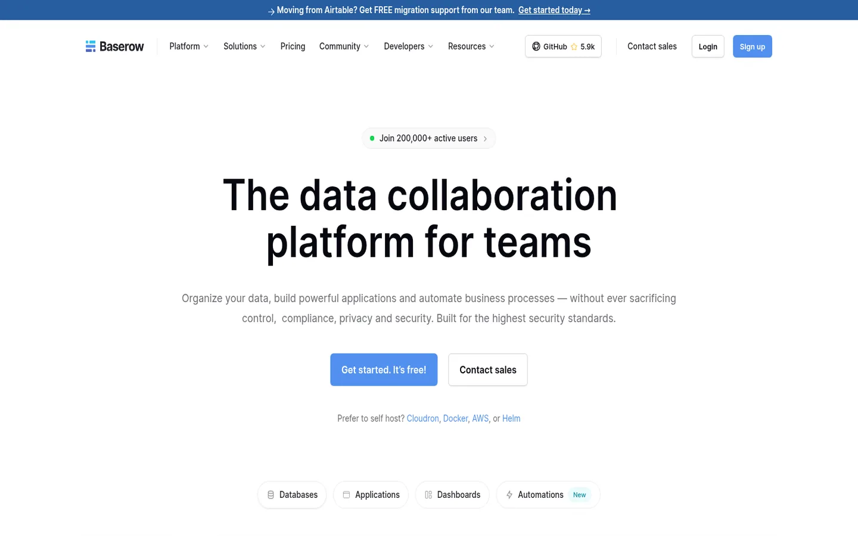Select the Dashboards tab
The image size is (858, 536).
[x=452, y=495]
